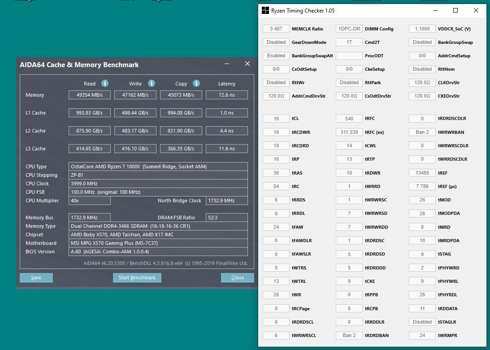
Task: Click the tSTAGLR Disabled field
Action: click(x=422, y=322)
